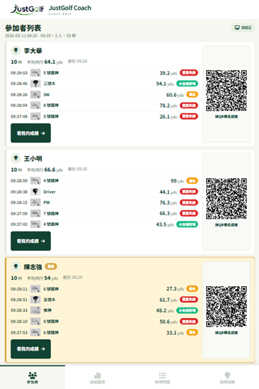Click 看我的成績 button under 陳志強
The width and height of the screenshot is (259, 389).
click(30, 349)
